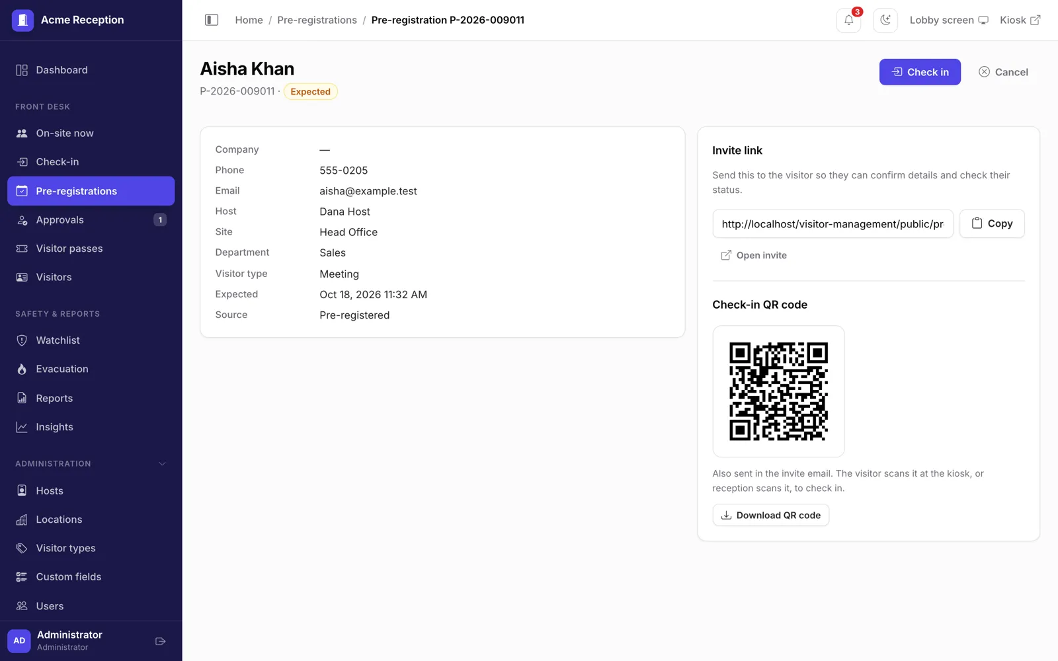This screenshot has height=661, width=1058.
Task: Go to Visitors list
Action: pos(91,277)
